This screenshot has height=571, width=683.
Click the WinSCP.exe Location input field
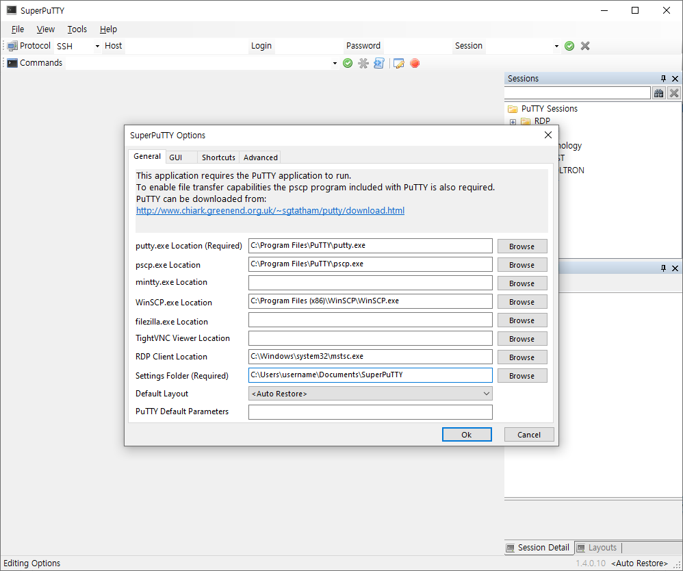(x=370, y=301)
